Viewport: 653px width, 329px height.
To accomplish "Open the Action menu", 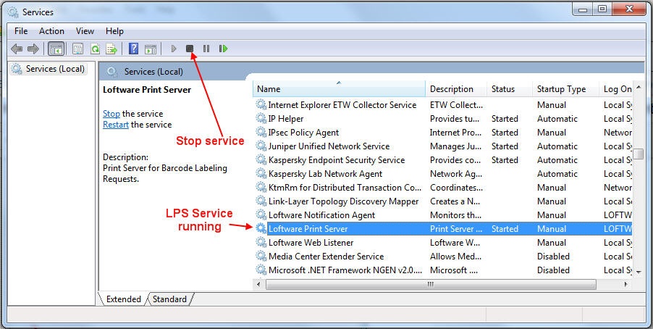I will pyautogui.click(x=51, y=31).
